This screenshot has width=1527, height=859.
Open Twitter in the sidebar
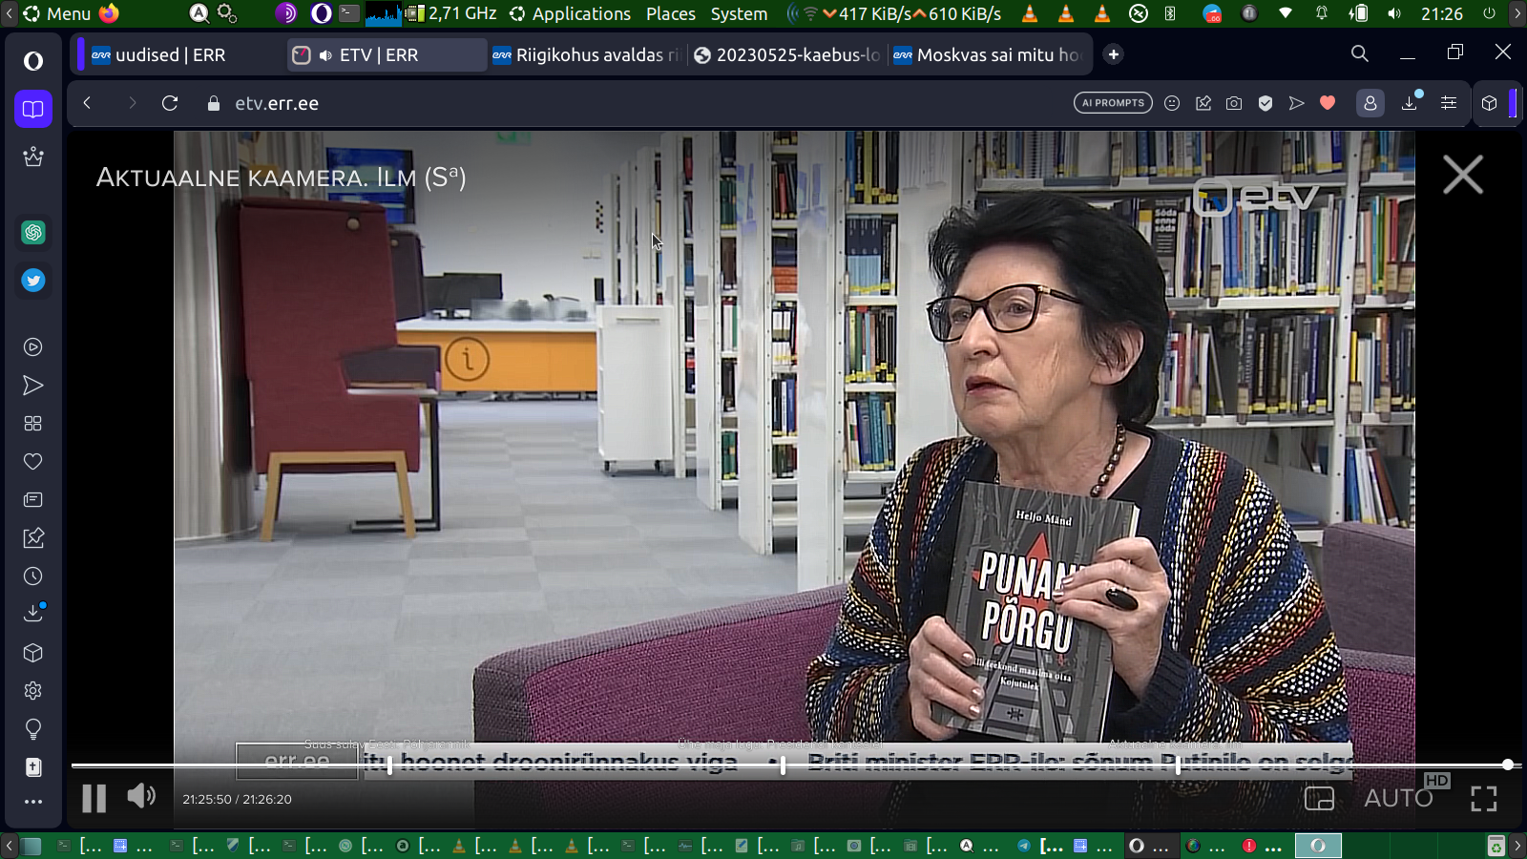click(x=33, y=281)
